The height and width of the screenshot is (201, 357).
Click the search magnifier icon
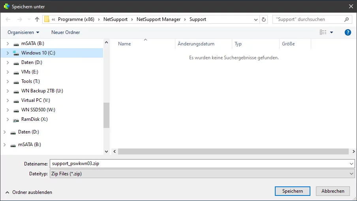pyautogui.click(x=347, y=19)
